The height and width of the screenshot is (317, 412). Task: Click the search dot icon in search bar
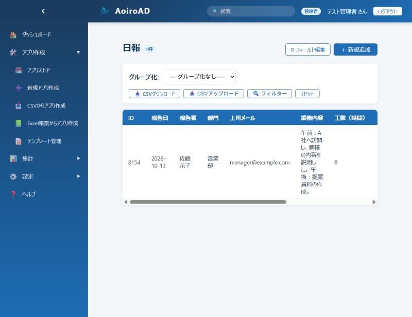[x=215, y=11]
